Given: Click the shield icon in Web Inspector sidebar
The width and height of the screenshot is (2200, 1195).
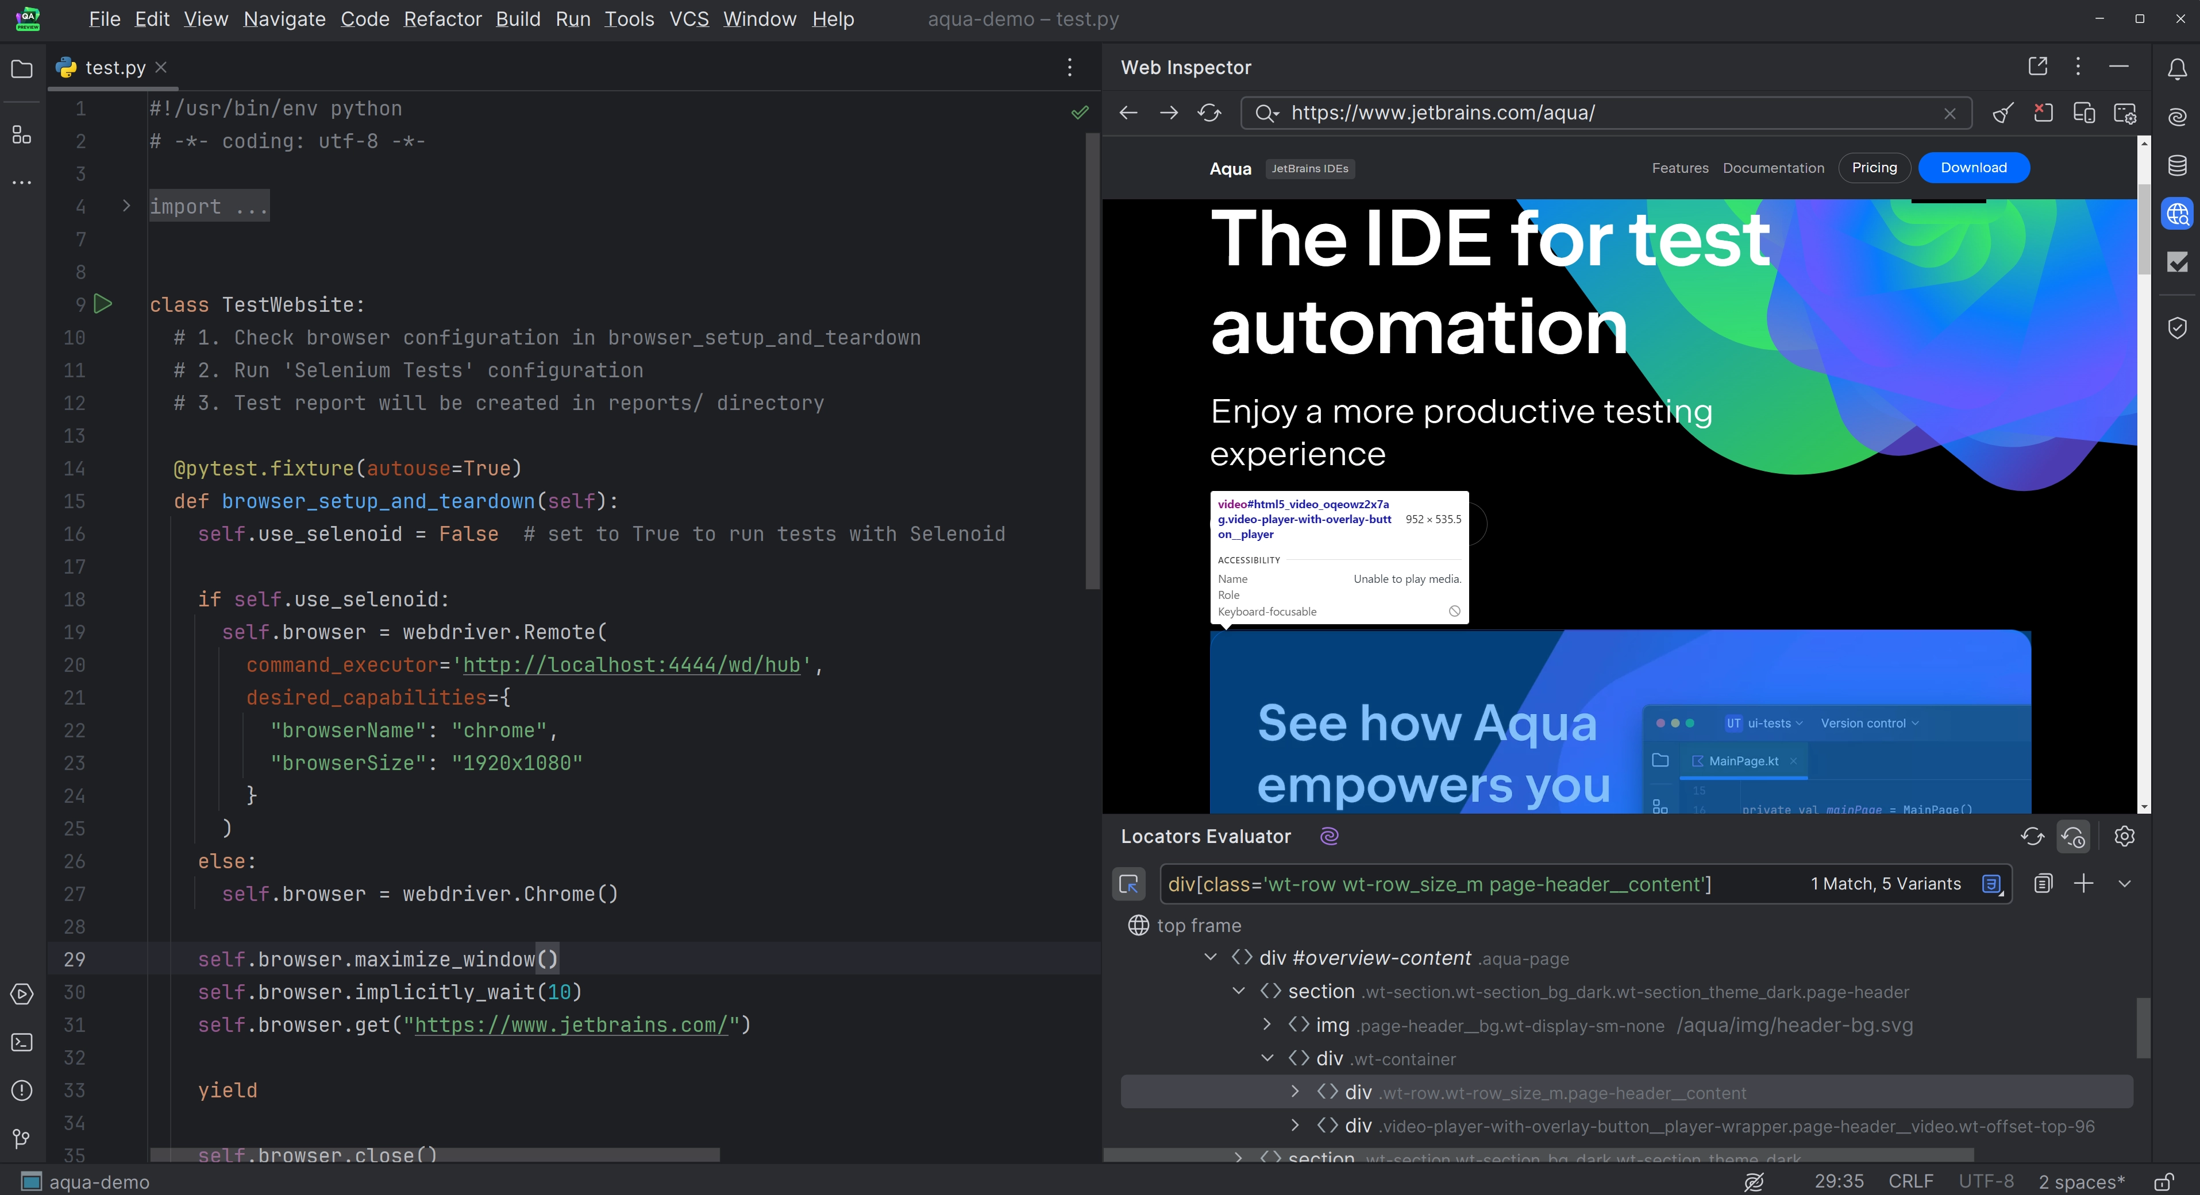Looking at the screenshot, I should pos(2178,327).
